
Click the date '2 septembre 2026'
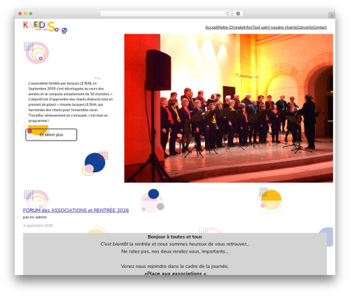[x=38, y=225]
